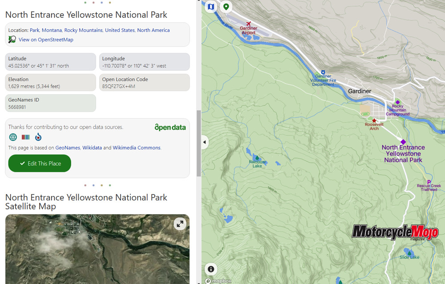Collapse the side panel with arrow handle
The height and width of the screenshot is (284, 445).
[x=204, y=142]
